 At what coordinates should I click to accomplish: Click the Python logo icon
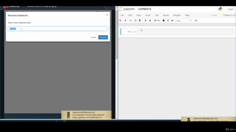point(221,9)
